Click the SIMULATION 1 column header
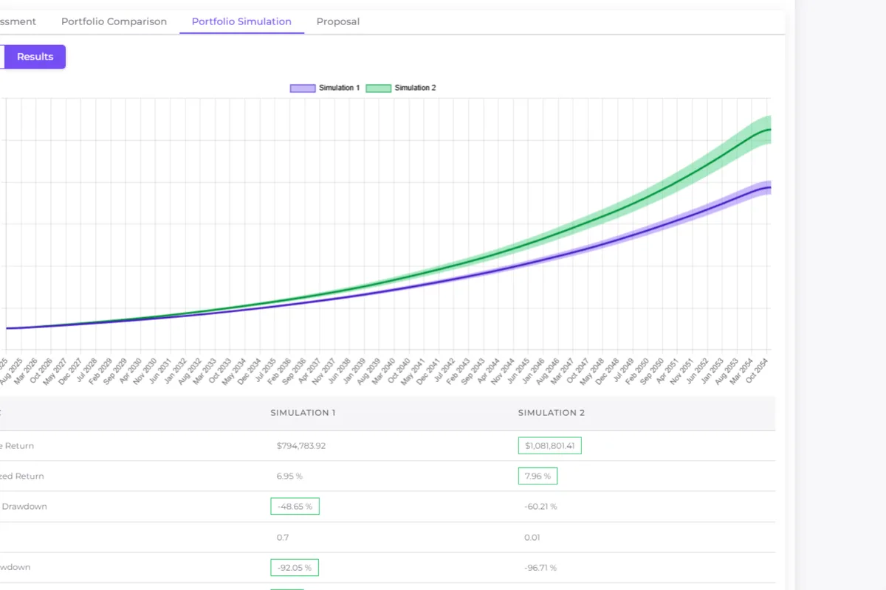 coord(303,413)
